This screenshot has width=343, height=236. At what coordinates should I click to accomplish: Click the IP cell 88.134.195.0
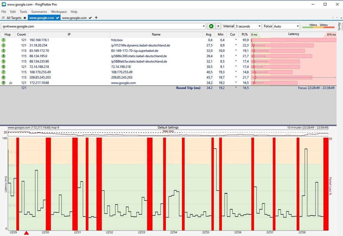click(38, 56)
